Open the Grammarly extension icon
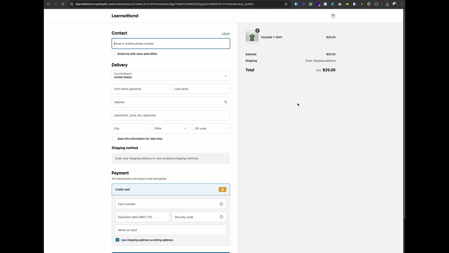This screenshot has height=253, width=449. pyautogui.click(x=311, y=4)
